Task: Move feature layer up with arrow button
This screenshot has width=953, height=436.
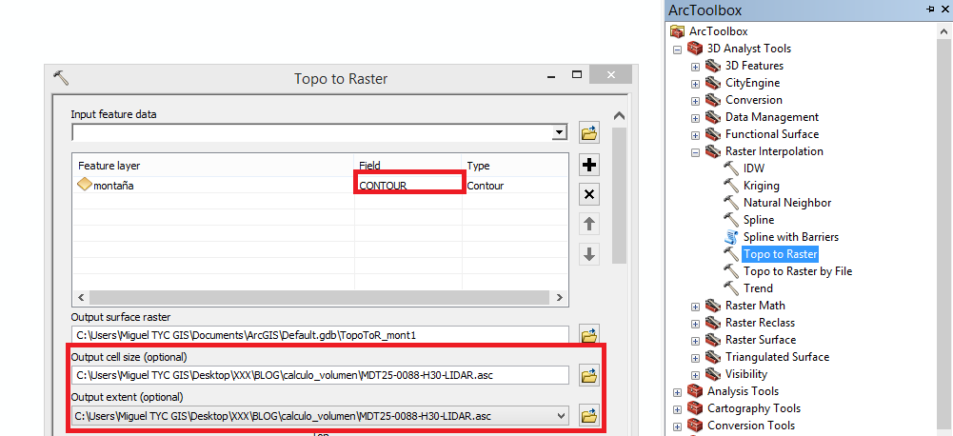Action: 589,225
